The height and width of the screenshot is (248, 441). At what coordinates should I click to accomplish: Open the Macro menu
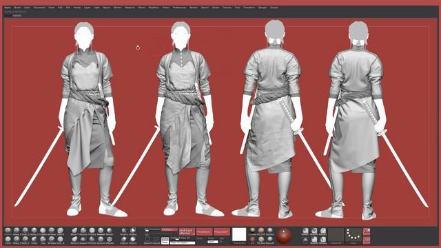107,8
